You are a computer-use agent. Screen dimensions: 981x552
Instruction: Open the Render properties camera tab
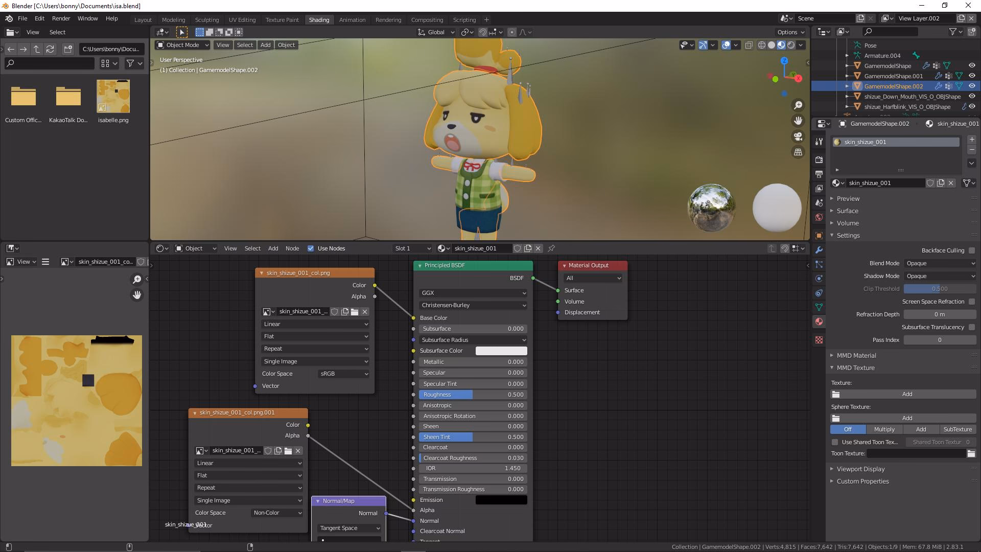(x=819, y=160)
